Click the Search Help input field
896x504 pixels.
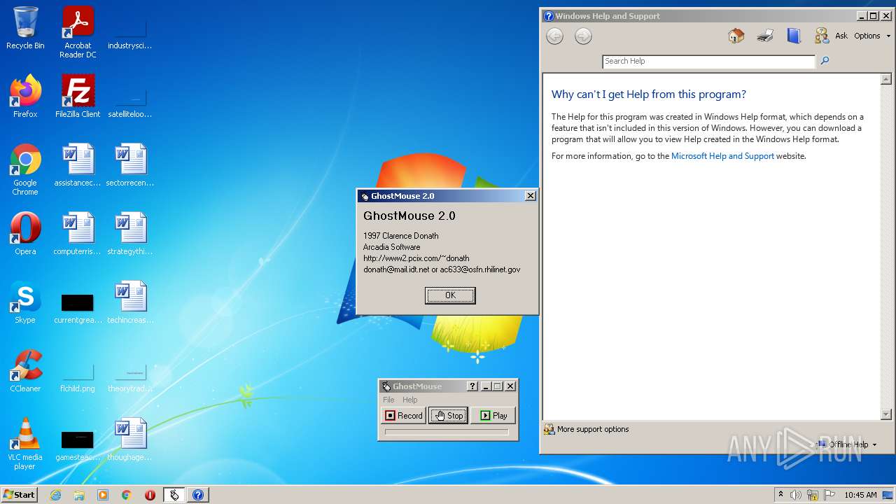(708, 62)
